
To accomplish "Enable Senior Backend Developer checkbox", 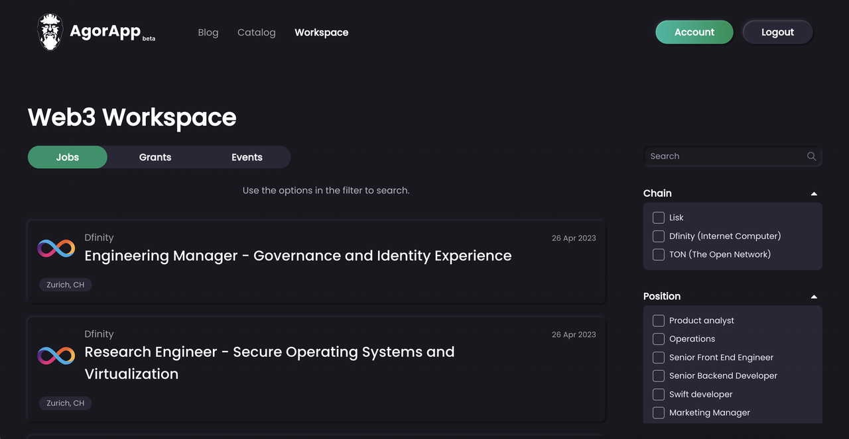I will 659,375.
